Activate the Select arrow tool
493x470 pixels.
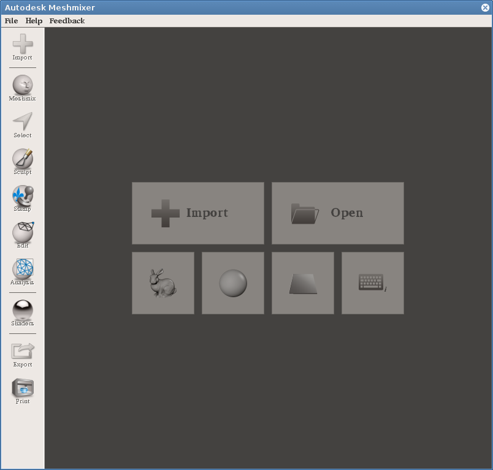pos(22,125)
